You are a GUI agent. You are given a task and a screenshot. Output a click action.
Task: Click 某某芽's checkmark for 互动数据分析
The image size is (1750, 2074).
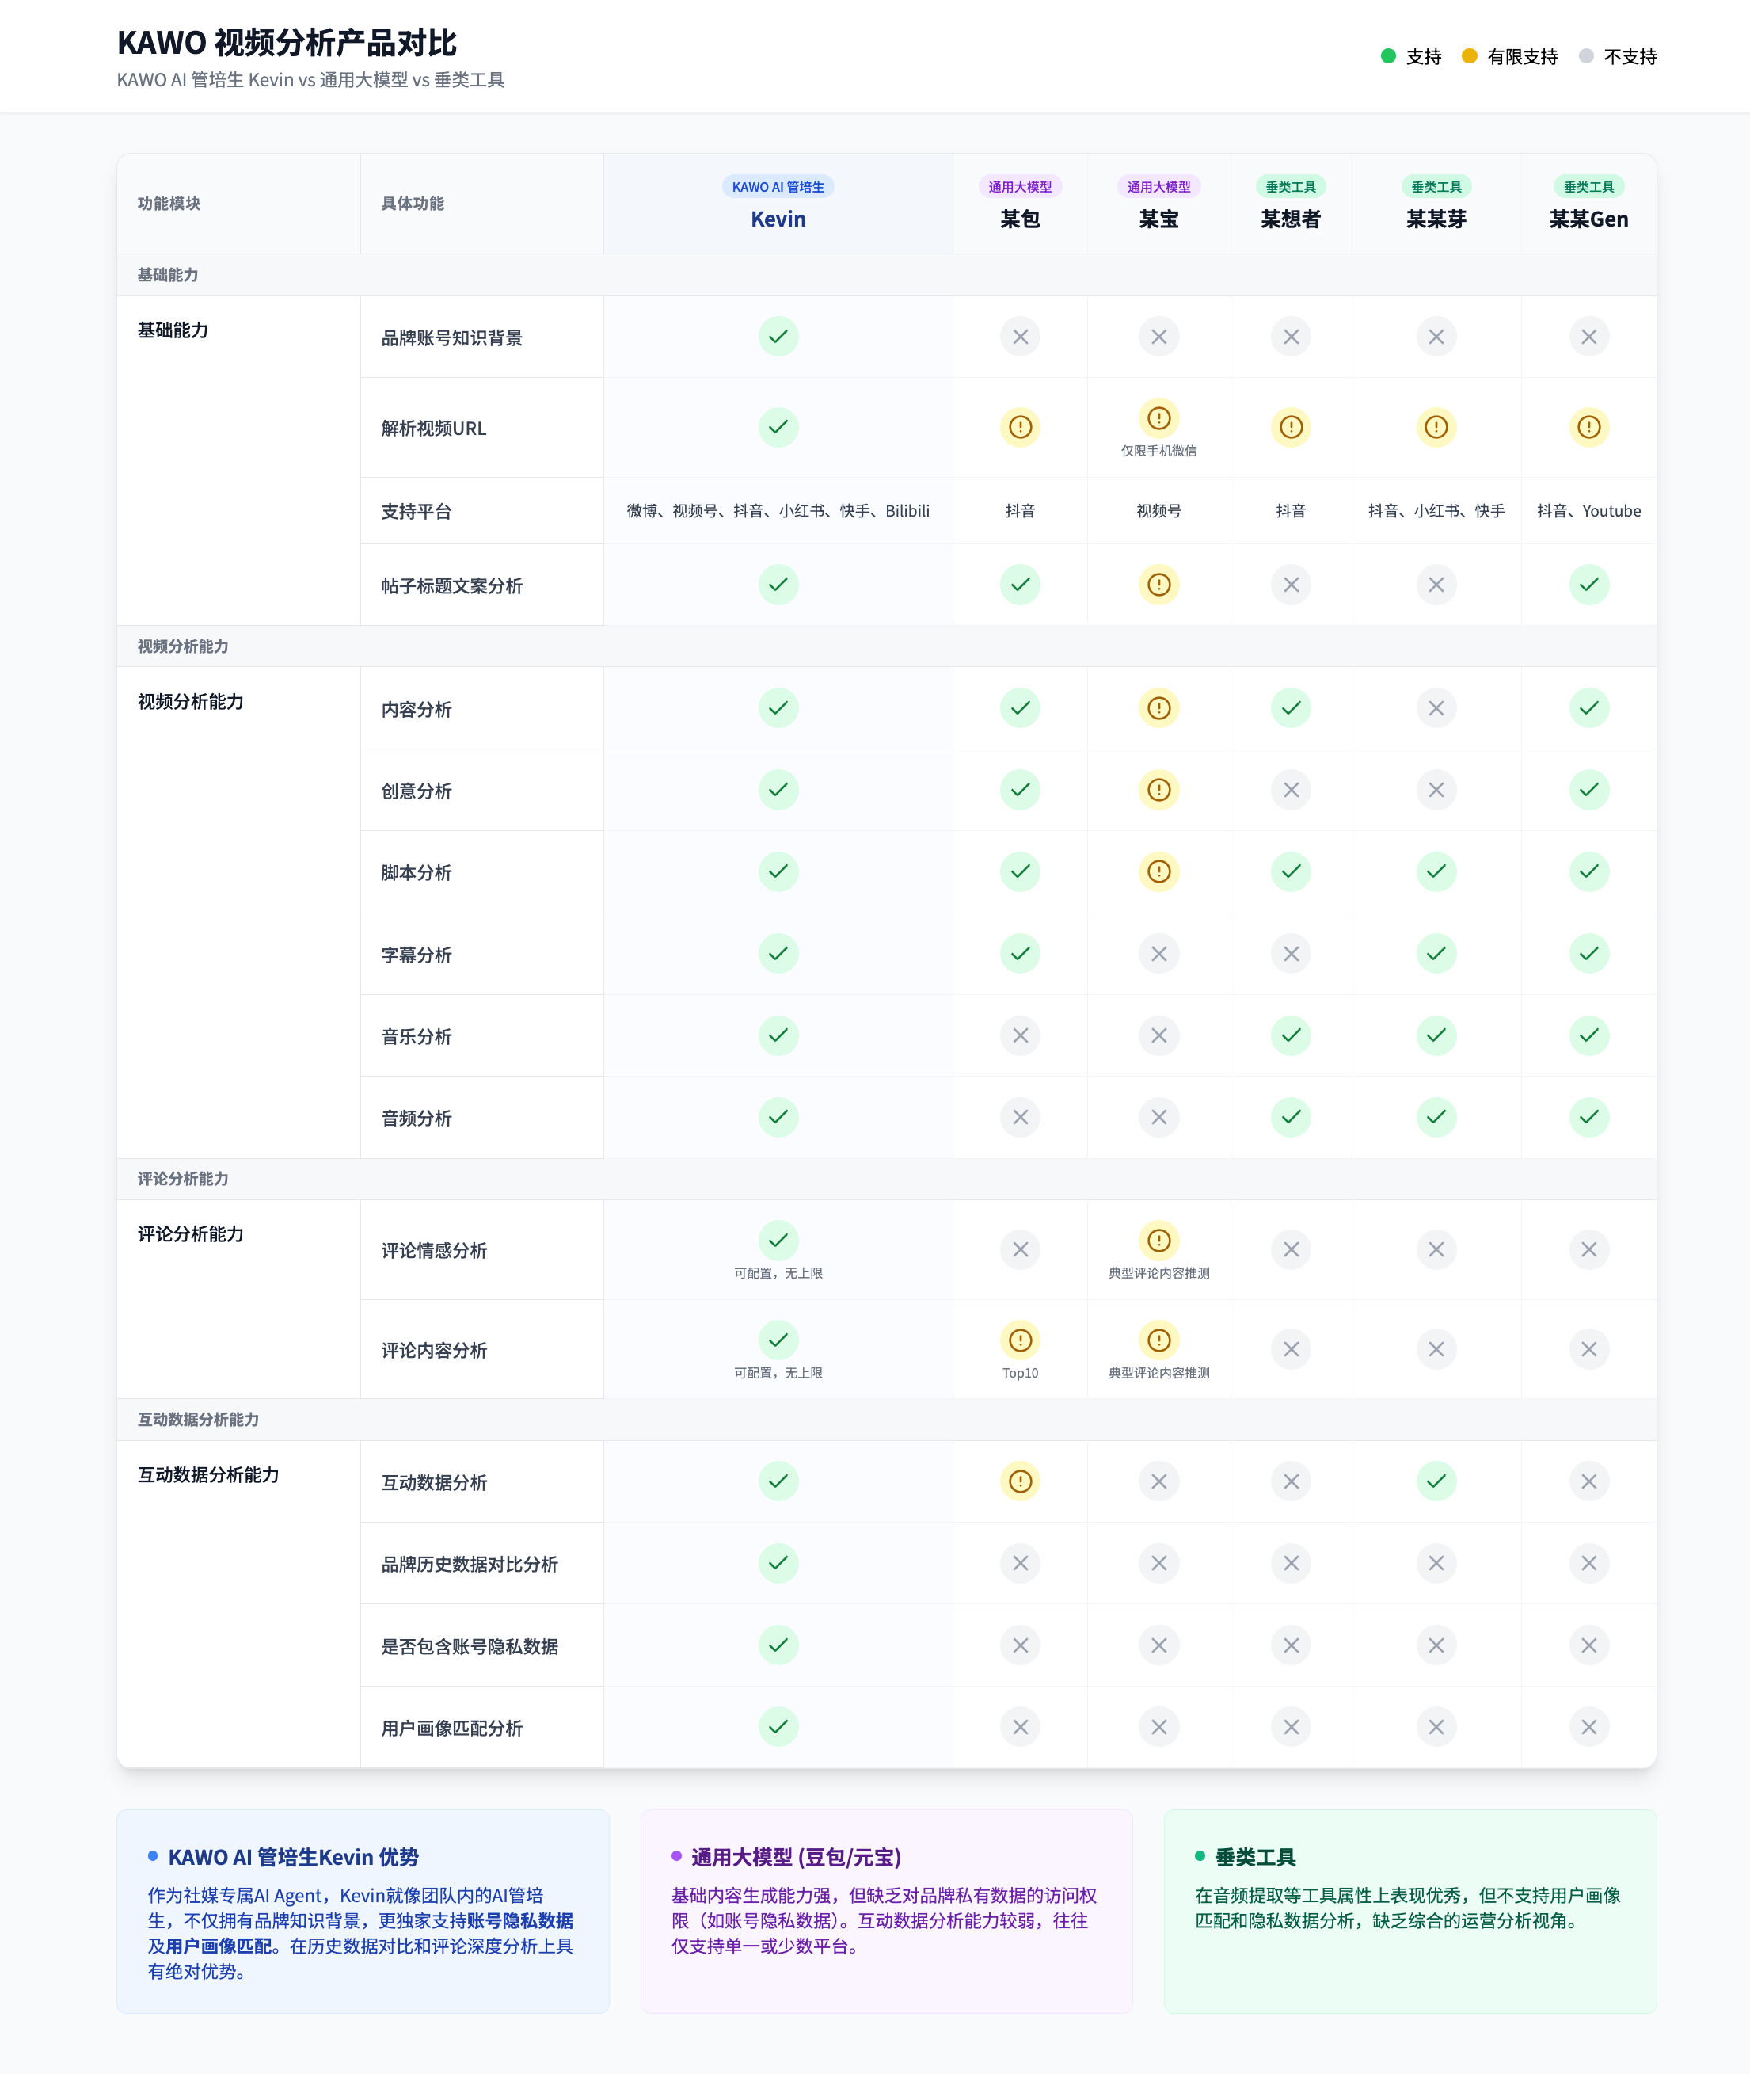coord(1436,1481)
